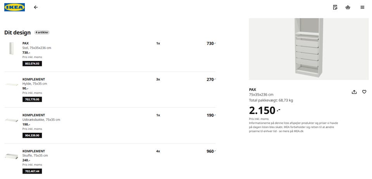Open the hamburger menu
This screenshot has height=179, width=372.
[362, 7]
